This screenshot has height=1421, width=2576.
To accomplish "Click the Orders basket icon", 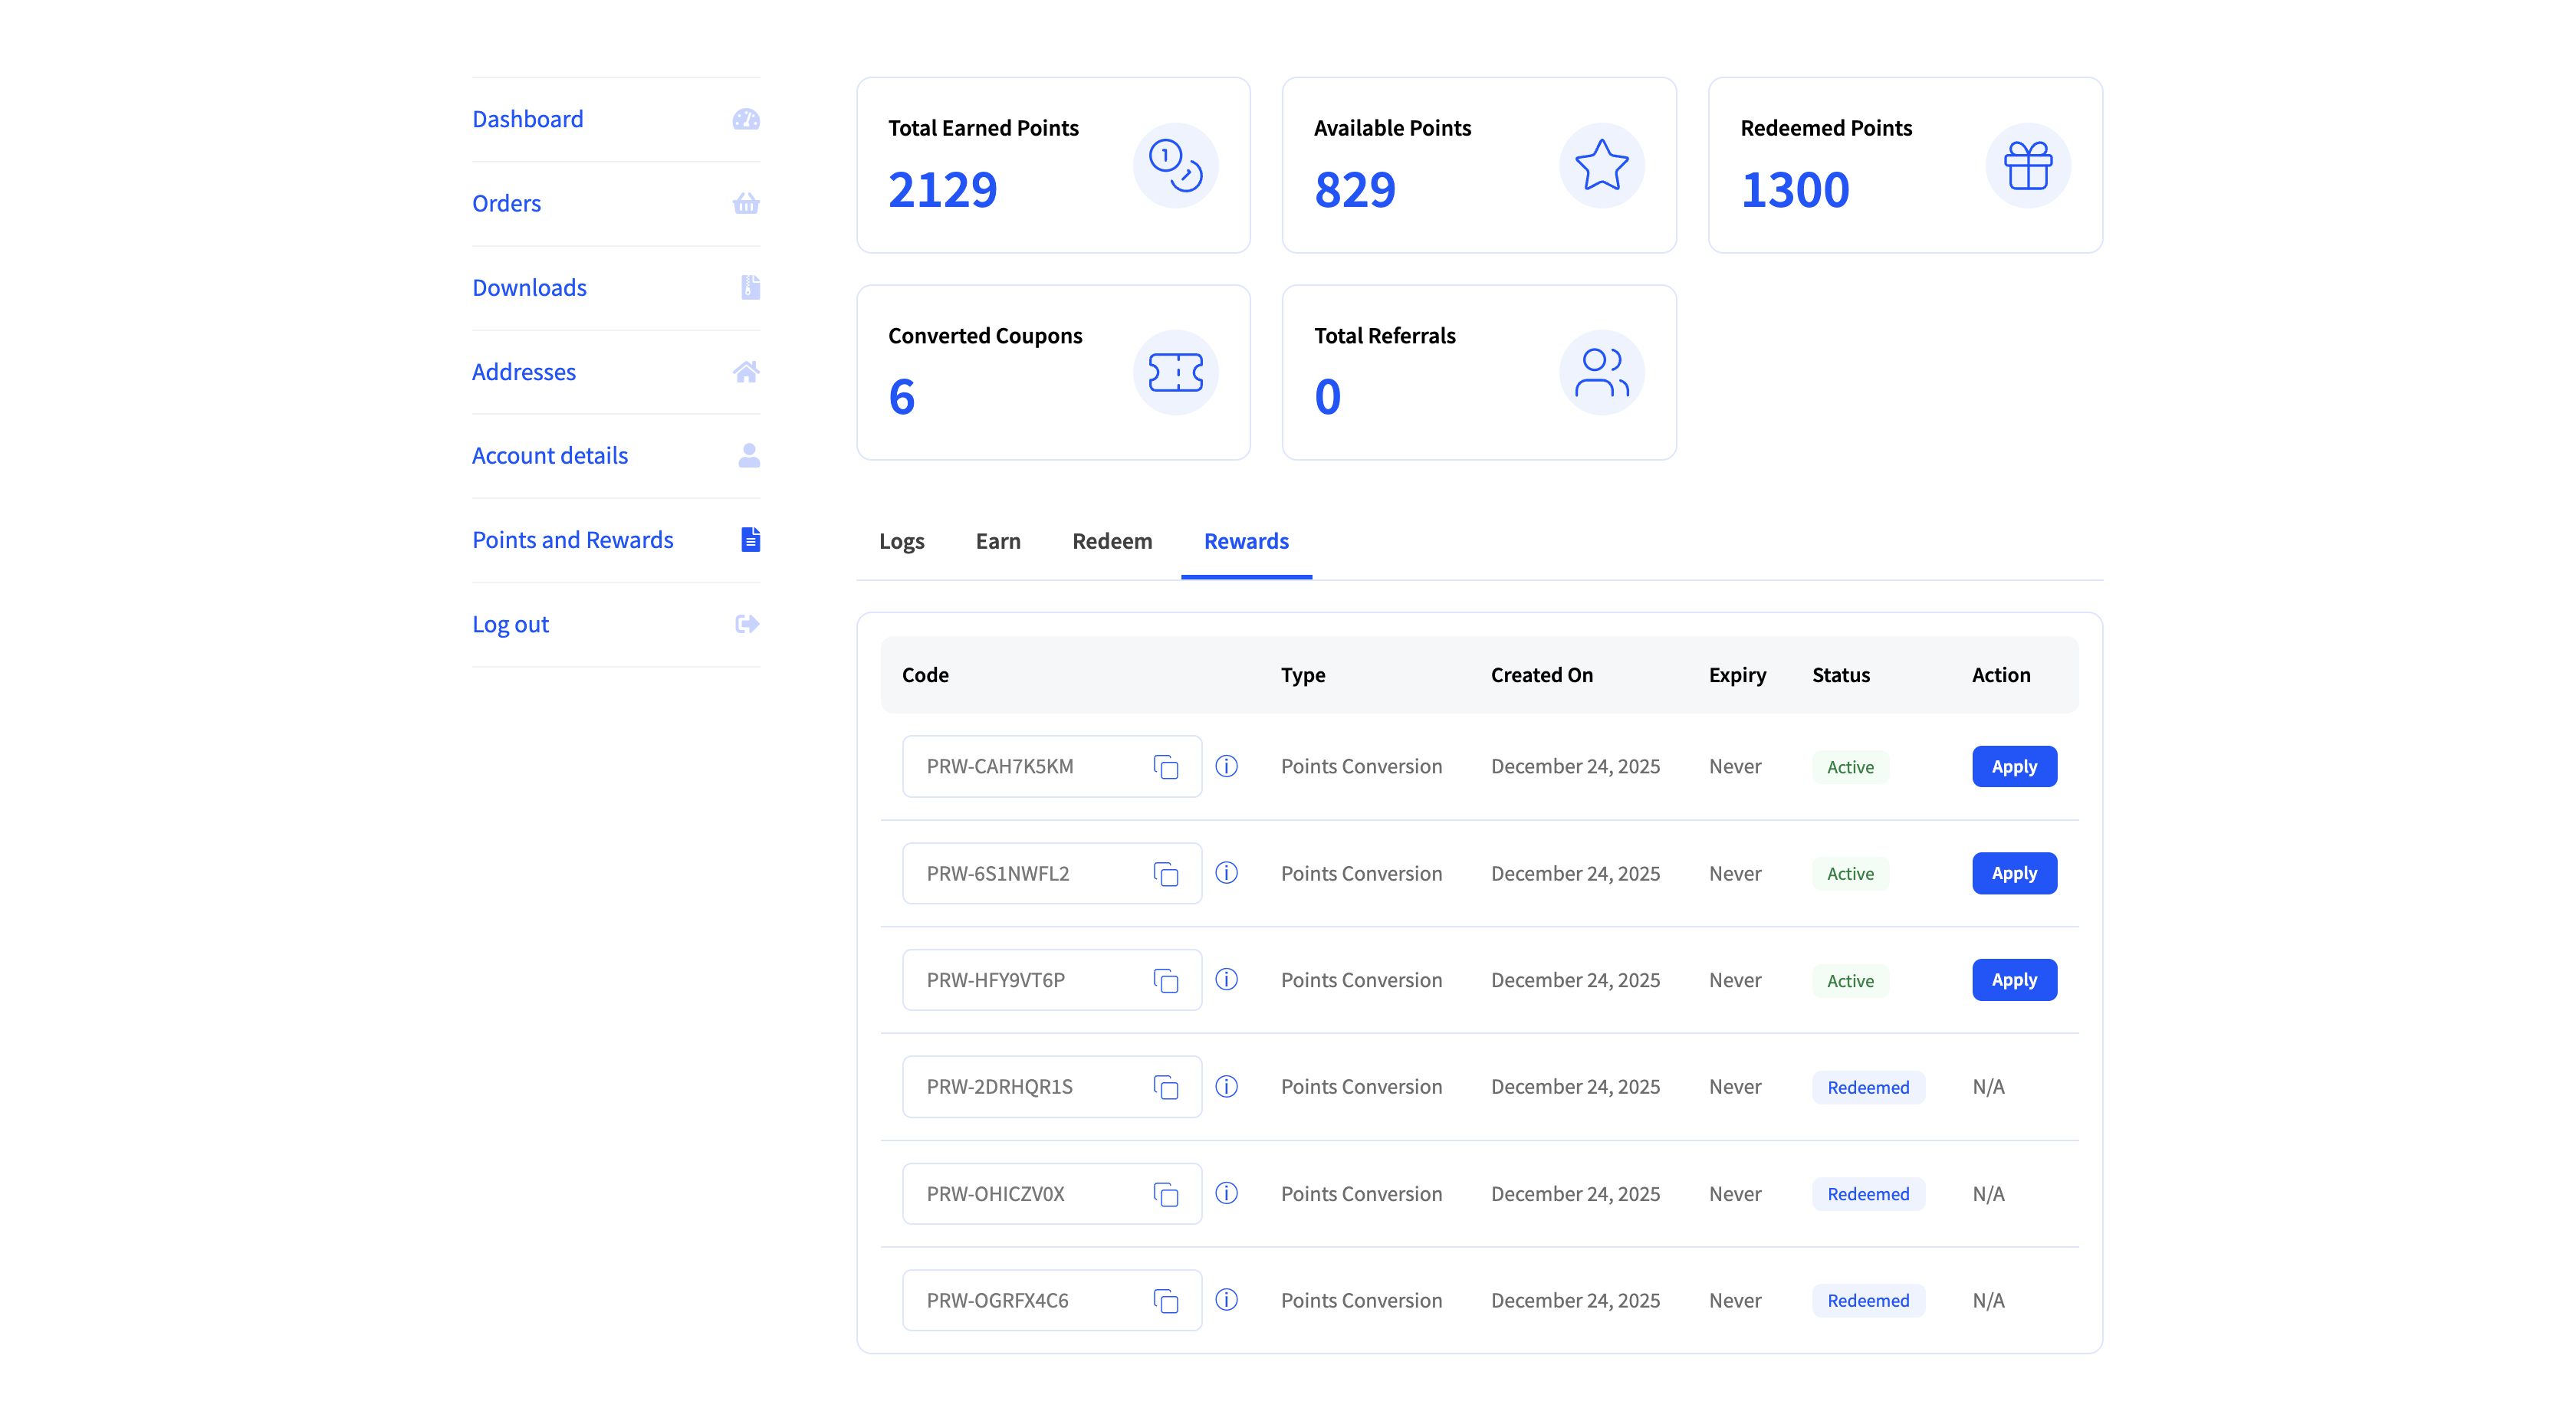I will 746,204.
